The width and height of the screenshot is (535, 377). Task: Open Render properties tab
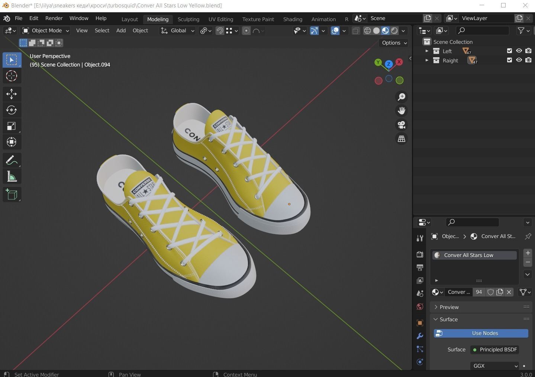pos(420,254)
